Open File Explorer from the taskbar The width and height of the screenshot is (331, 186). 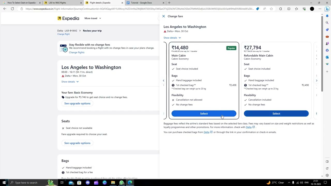click(113, 183)
